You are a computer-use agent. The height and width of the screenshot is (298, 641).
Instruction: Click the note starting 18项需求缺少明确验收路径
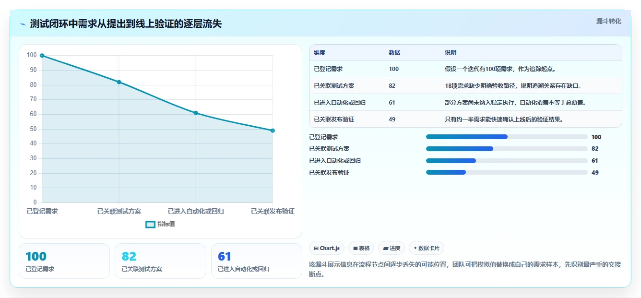pos(513,86)
